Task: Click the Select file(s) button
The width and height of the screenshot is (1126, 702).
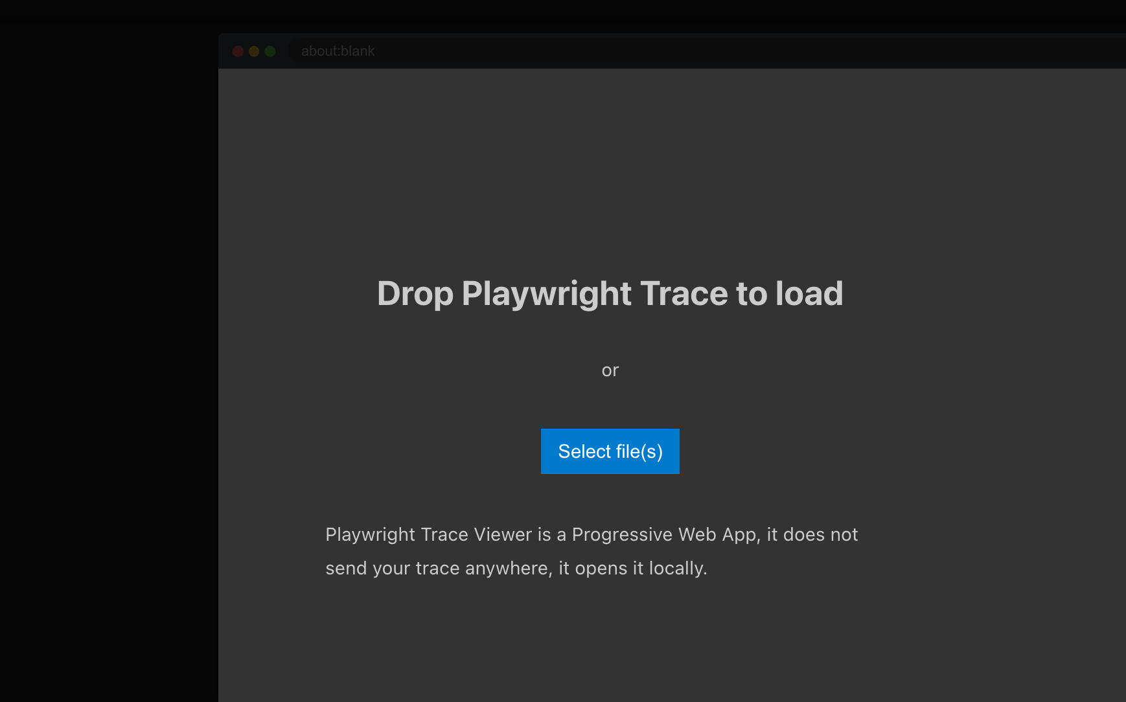Action: tap(610, 451)
